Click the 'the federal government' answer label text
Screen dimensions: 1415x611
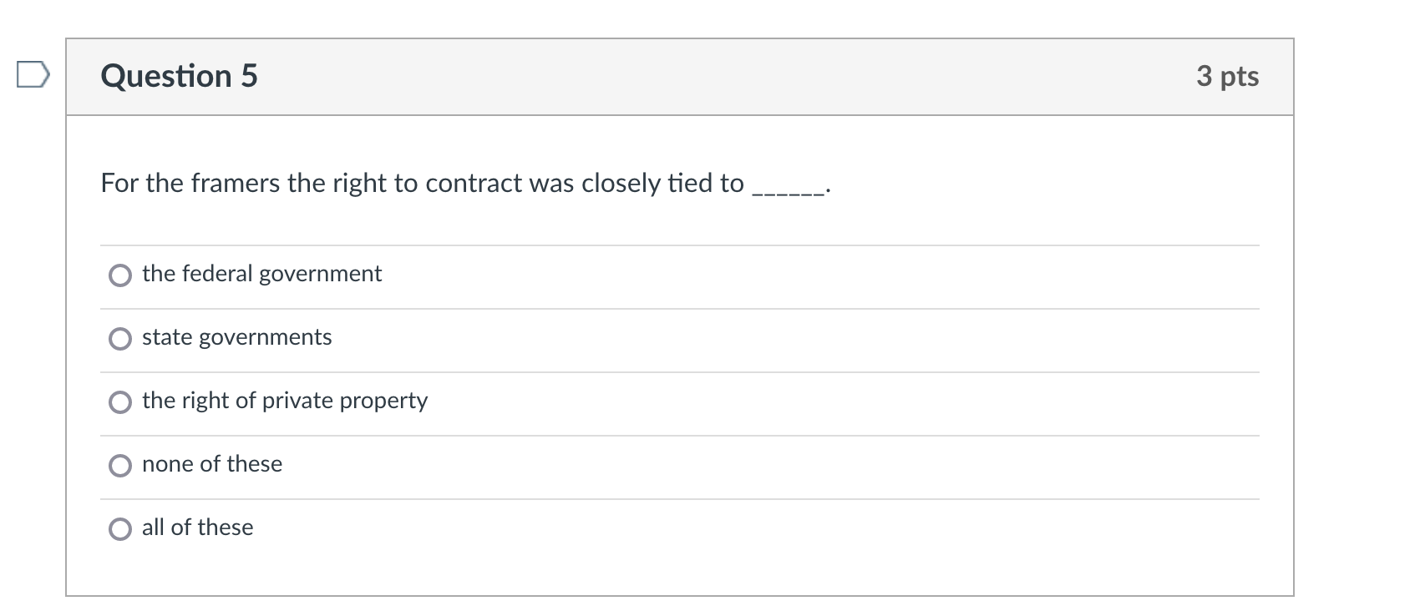(x=261, y=273)
